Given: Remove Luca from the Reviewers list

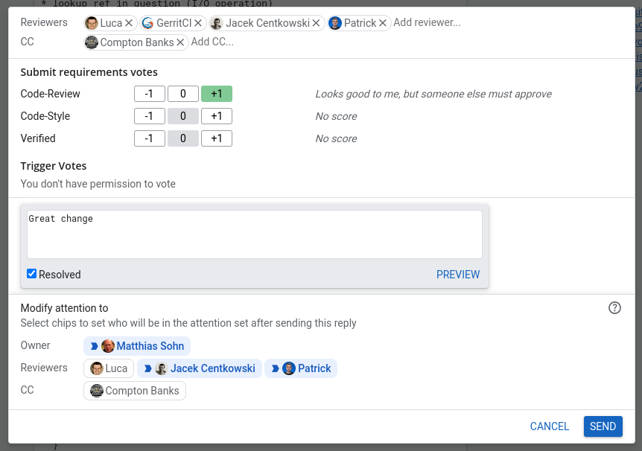Looking at the screenshot, I should pos(127,22).
